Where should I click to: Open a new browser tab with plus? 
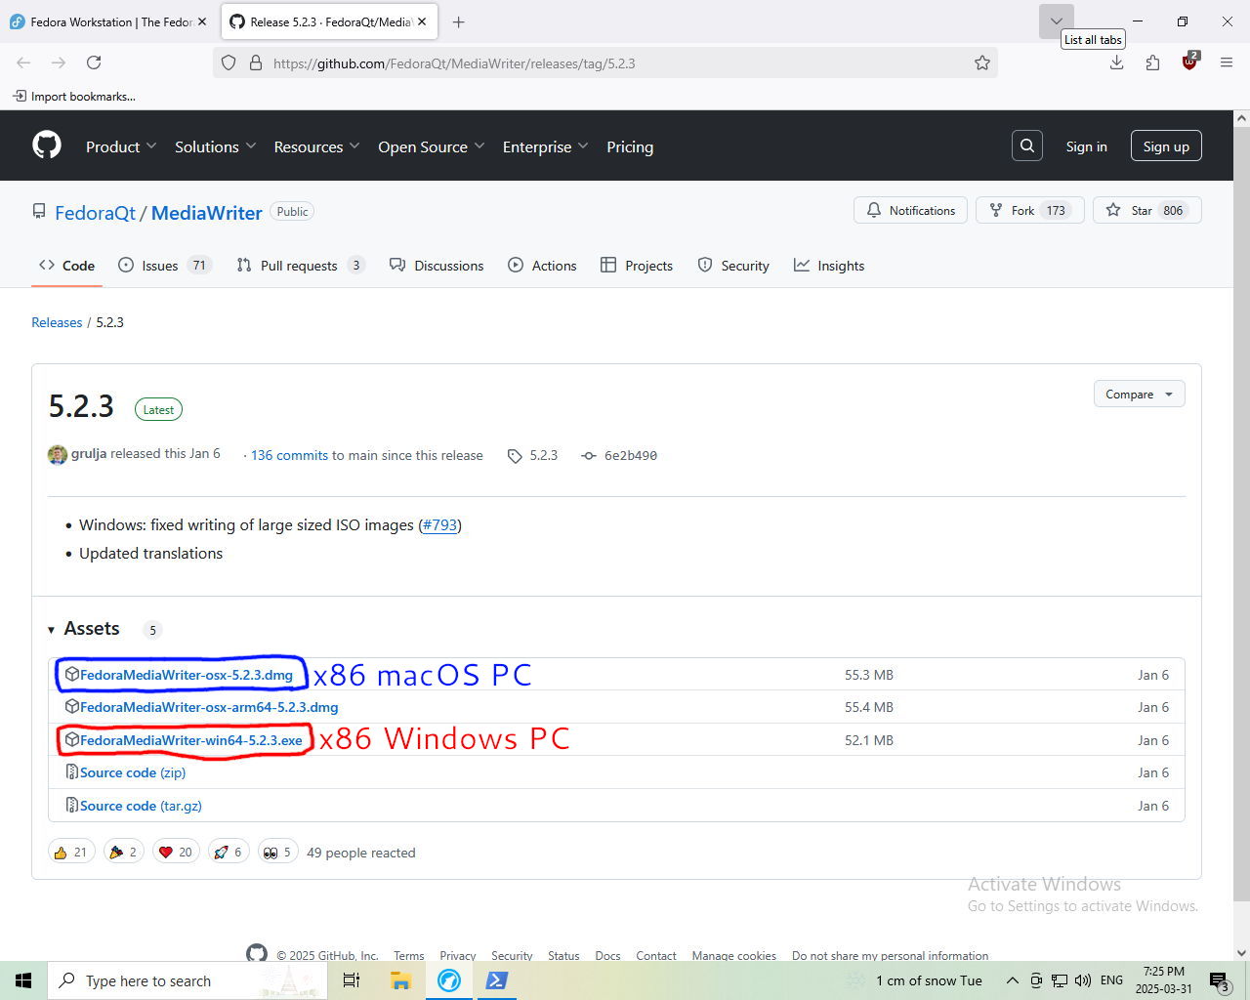pyautogui.click(x=458, y=21)
